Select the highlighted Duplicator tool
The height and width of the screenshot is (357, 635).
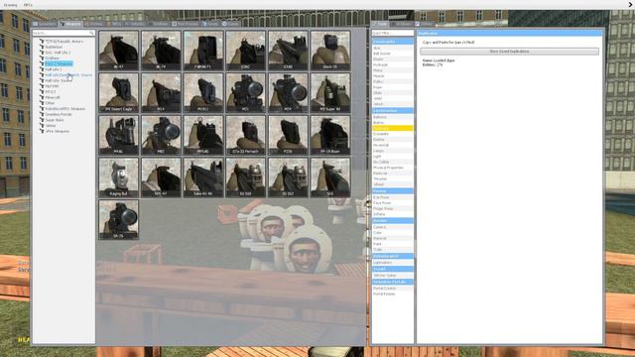(393, 128)
